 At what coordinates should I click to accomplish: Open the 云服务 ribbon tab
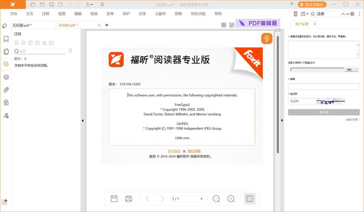click(160, 14)
